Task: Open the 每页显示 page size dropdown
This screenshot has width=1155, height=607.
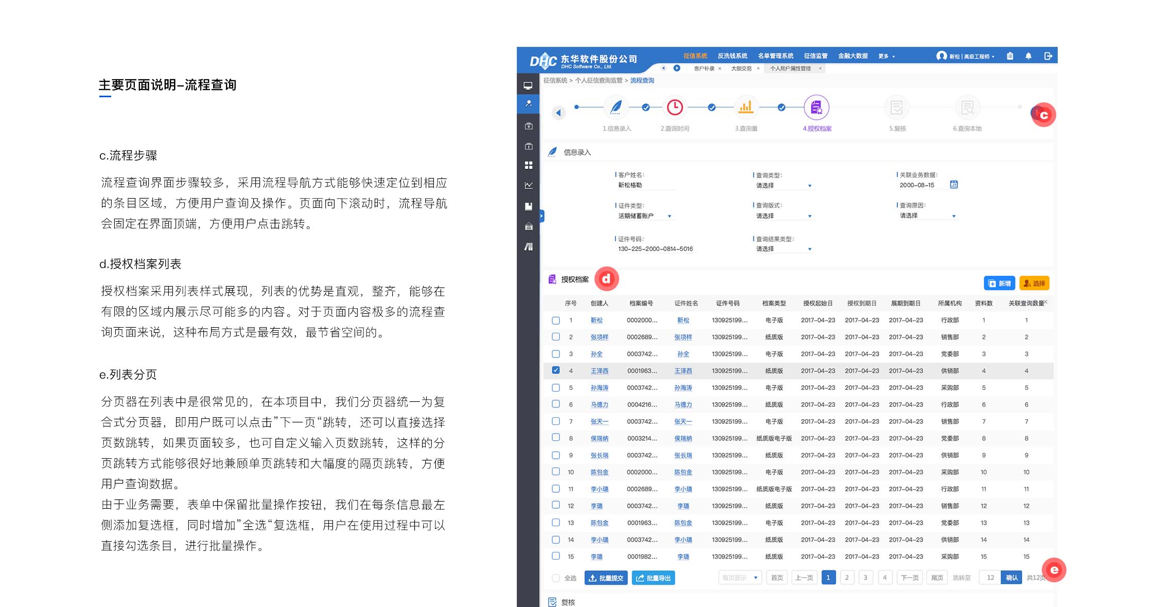Action: [740, 578]
